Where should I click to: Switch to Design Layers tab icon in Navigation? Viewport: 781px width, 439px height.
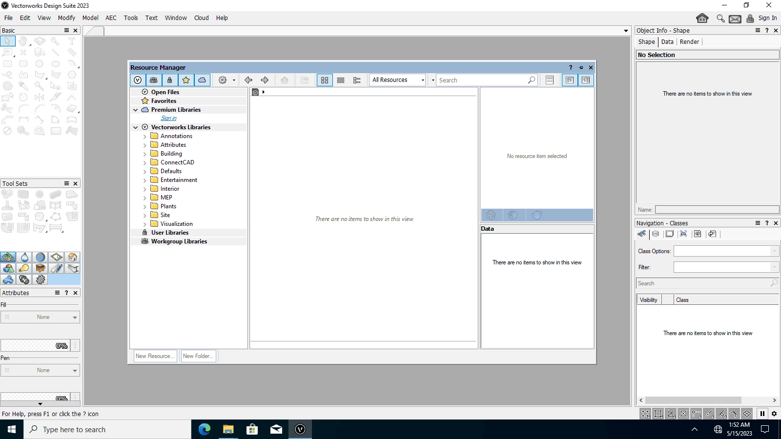[x=656, y=234]
